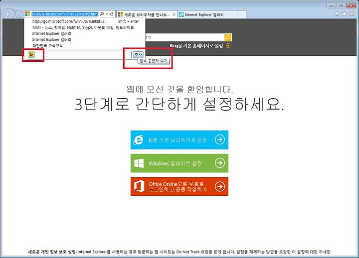Click the arrow circle on orange Office tile
359x258 pixels.
click(219, 186)
